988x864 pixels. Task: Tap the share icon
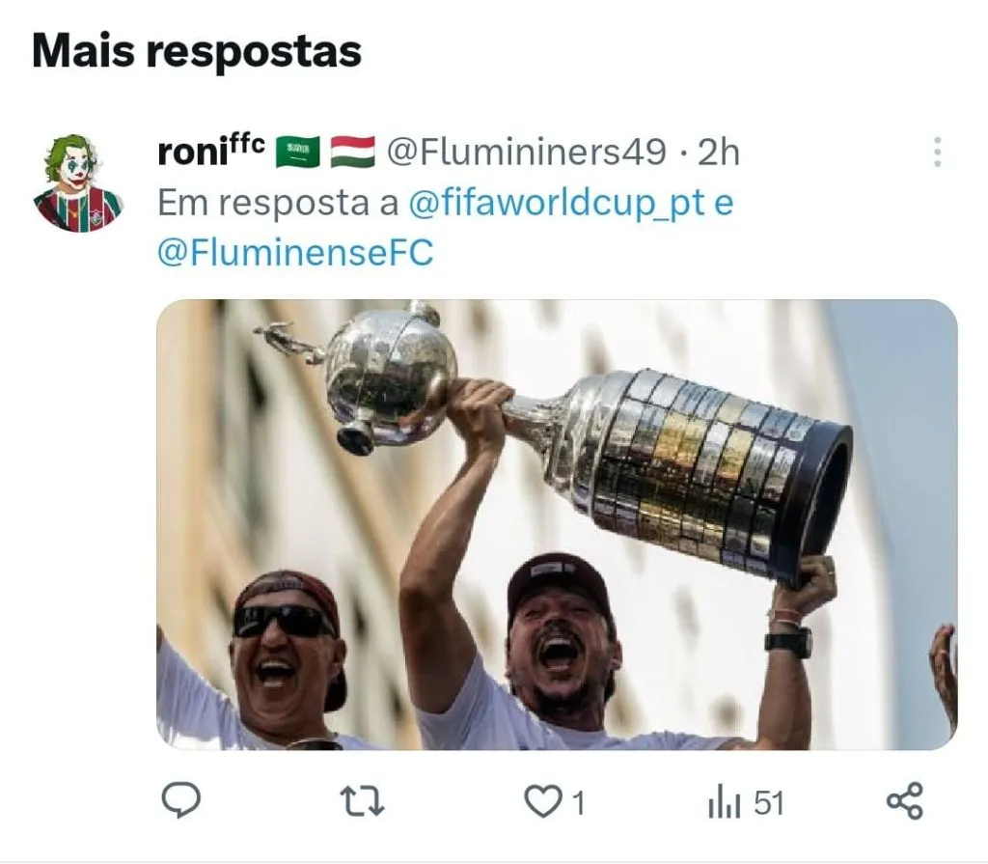pyautogui.click(x=905, y=801)
